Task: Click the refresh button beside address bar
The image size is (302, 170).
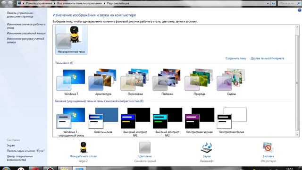Action: click(273, 3)
